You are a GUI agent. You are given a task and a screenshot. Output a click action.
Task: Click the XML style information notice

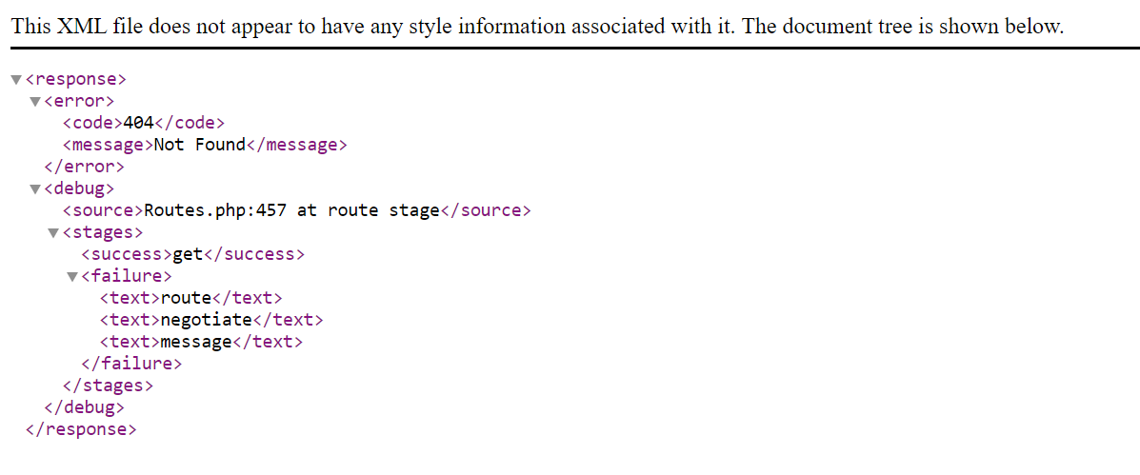[538, 27]
